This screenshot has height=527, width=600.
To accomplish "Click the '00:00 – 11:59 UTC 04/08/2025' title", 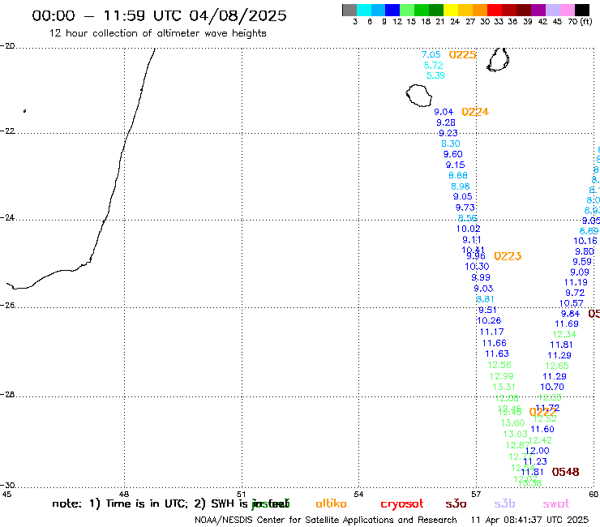I will point(159,15).
